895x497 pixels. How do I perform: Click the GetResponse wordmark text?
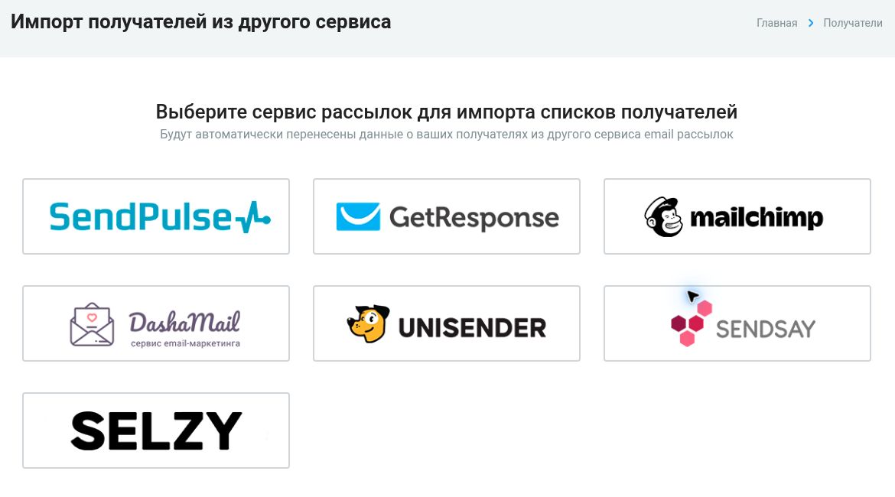pyautogui.click(x=474, y=218)
